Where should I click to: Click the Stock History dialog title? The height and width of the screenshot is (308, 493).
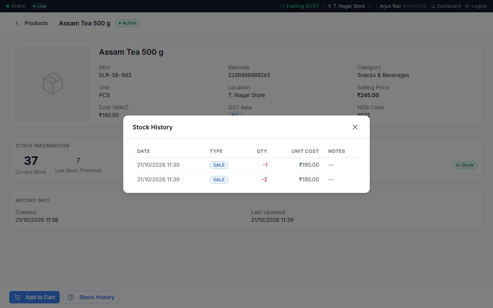(153, 127)
